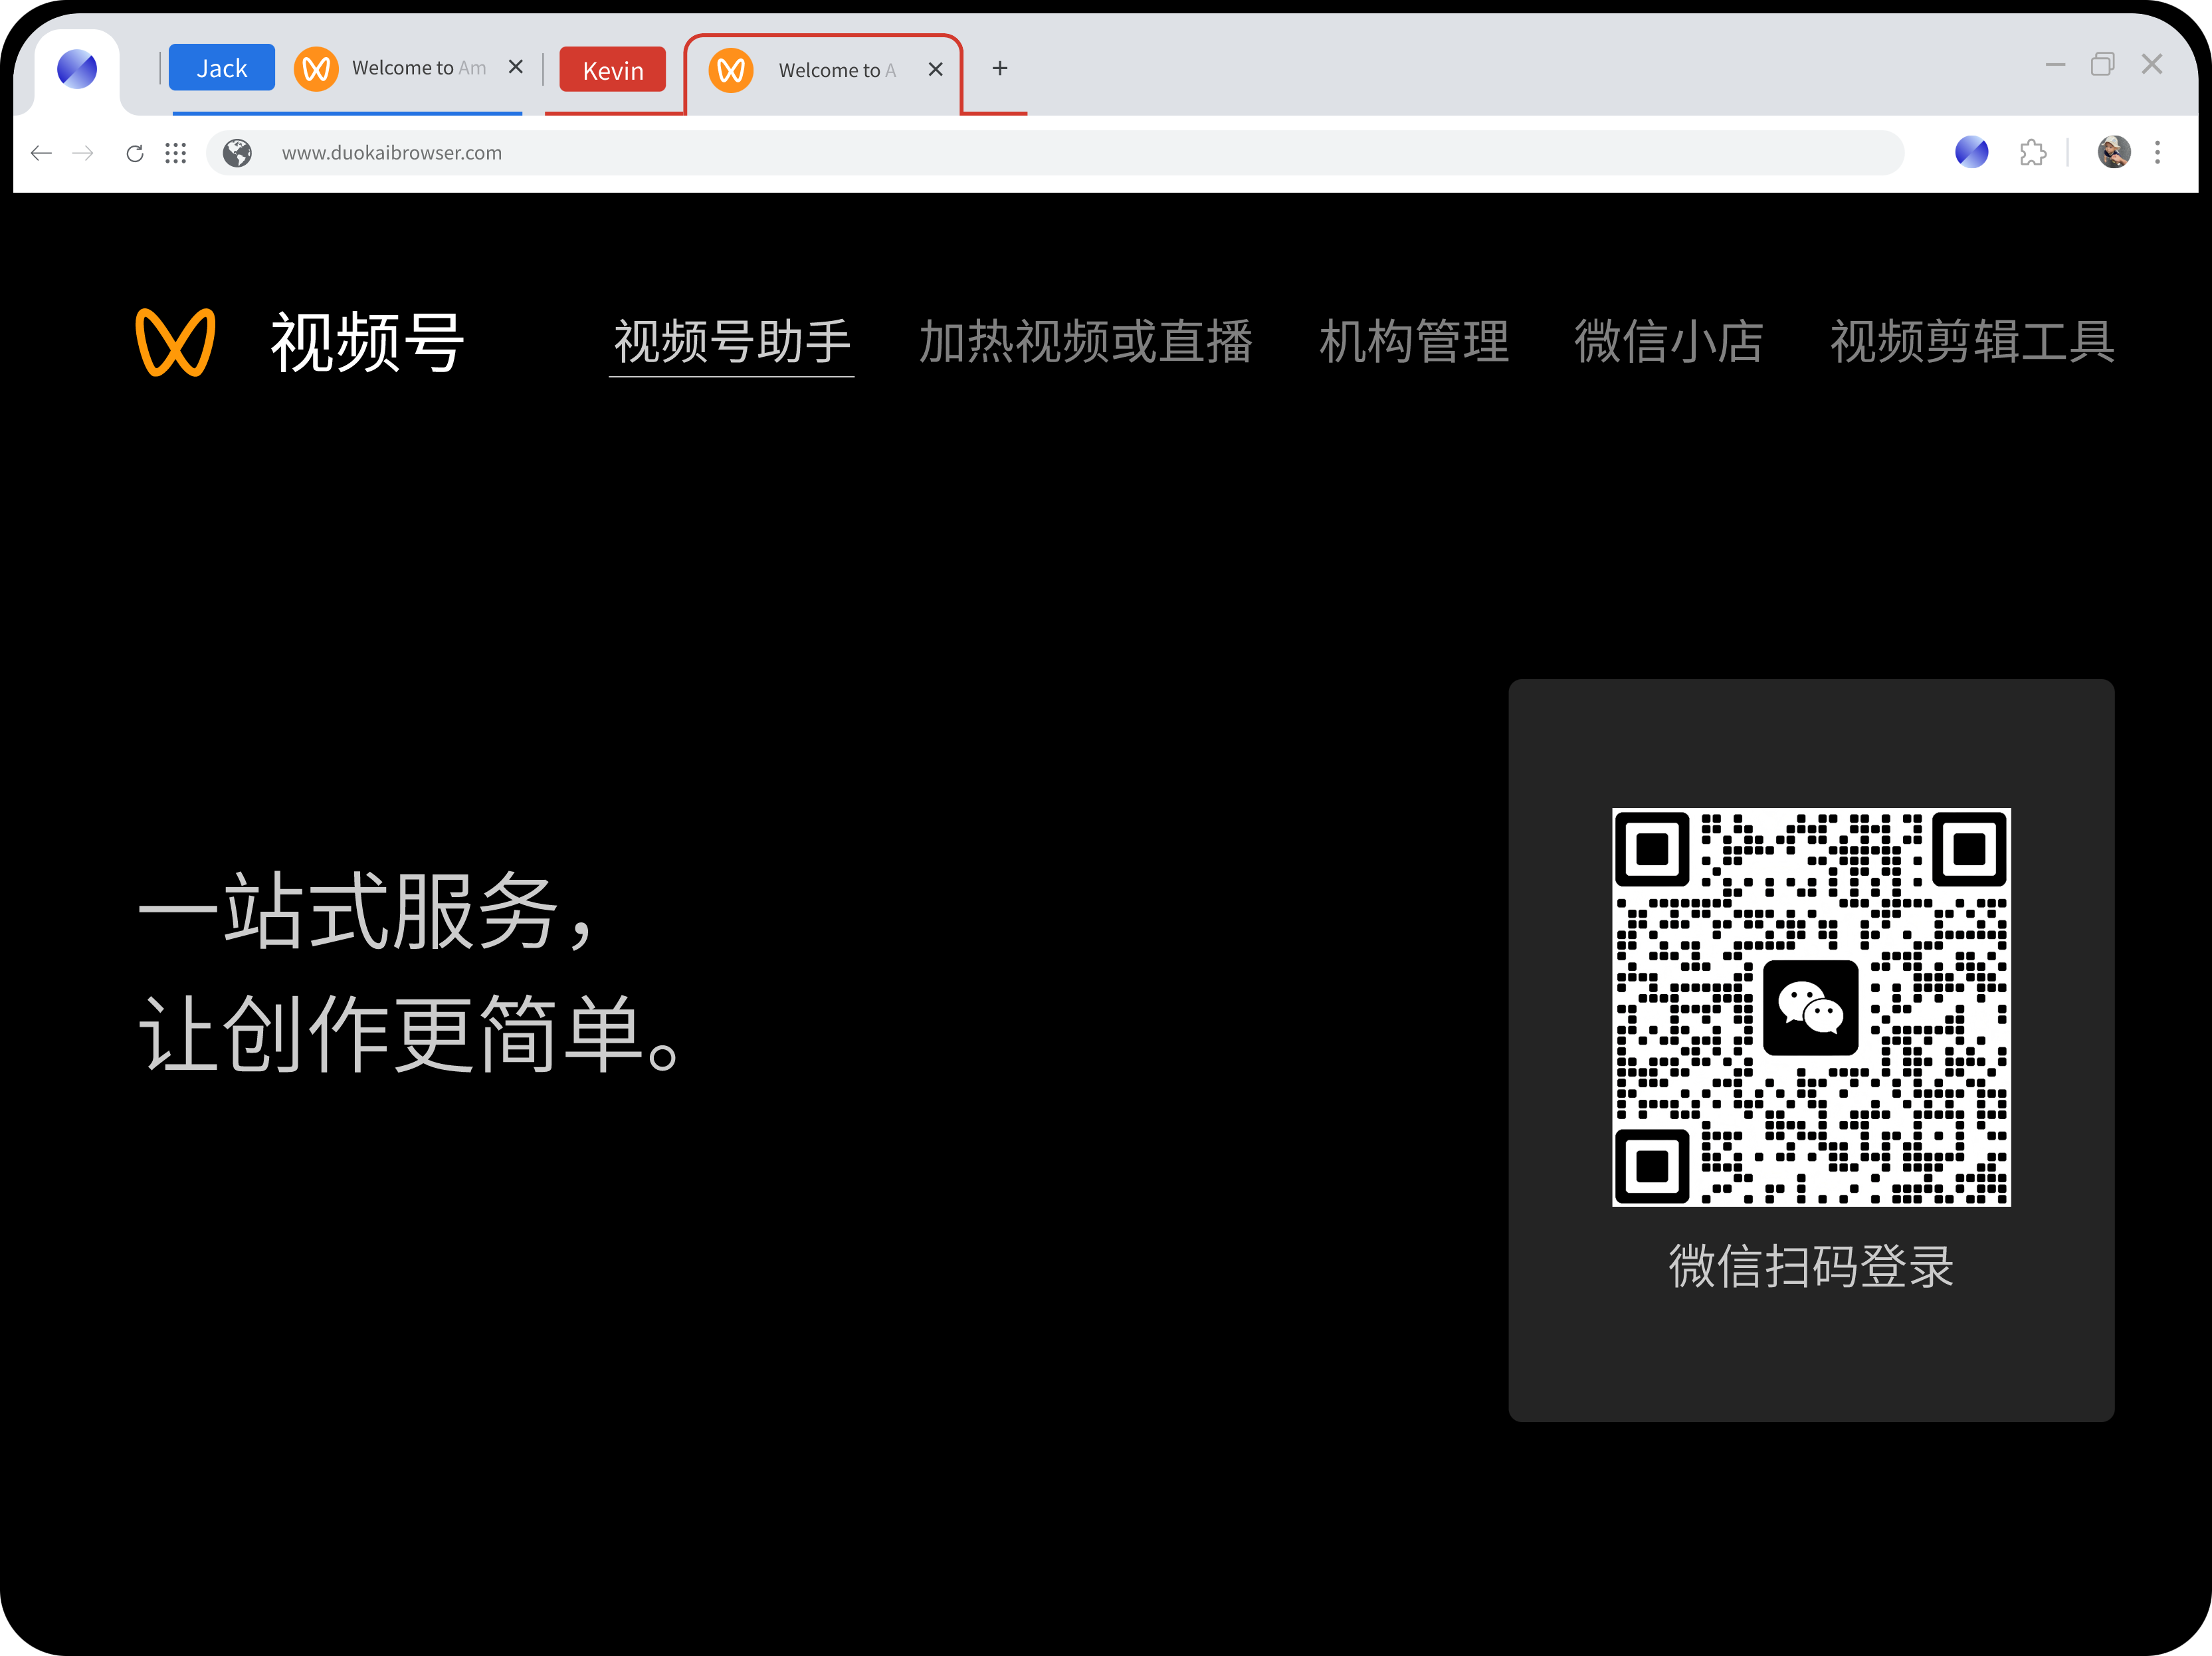2212x1656 pixels.
Task: Click the address bar URL field
Action: (1055, 153)
